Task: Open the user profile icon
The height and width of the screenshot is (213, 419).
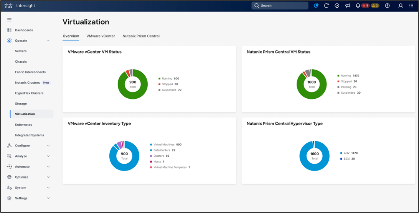Action: [x=401, y=6]
